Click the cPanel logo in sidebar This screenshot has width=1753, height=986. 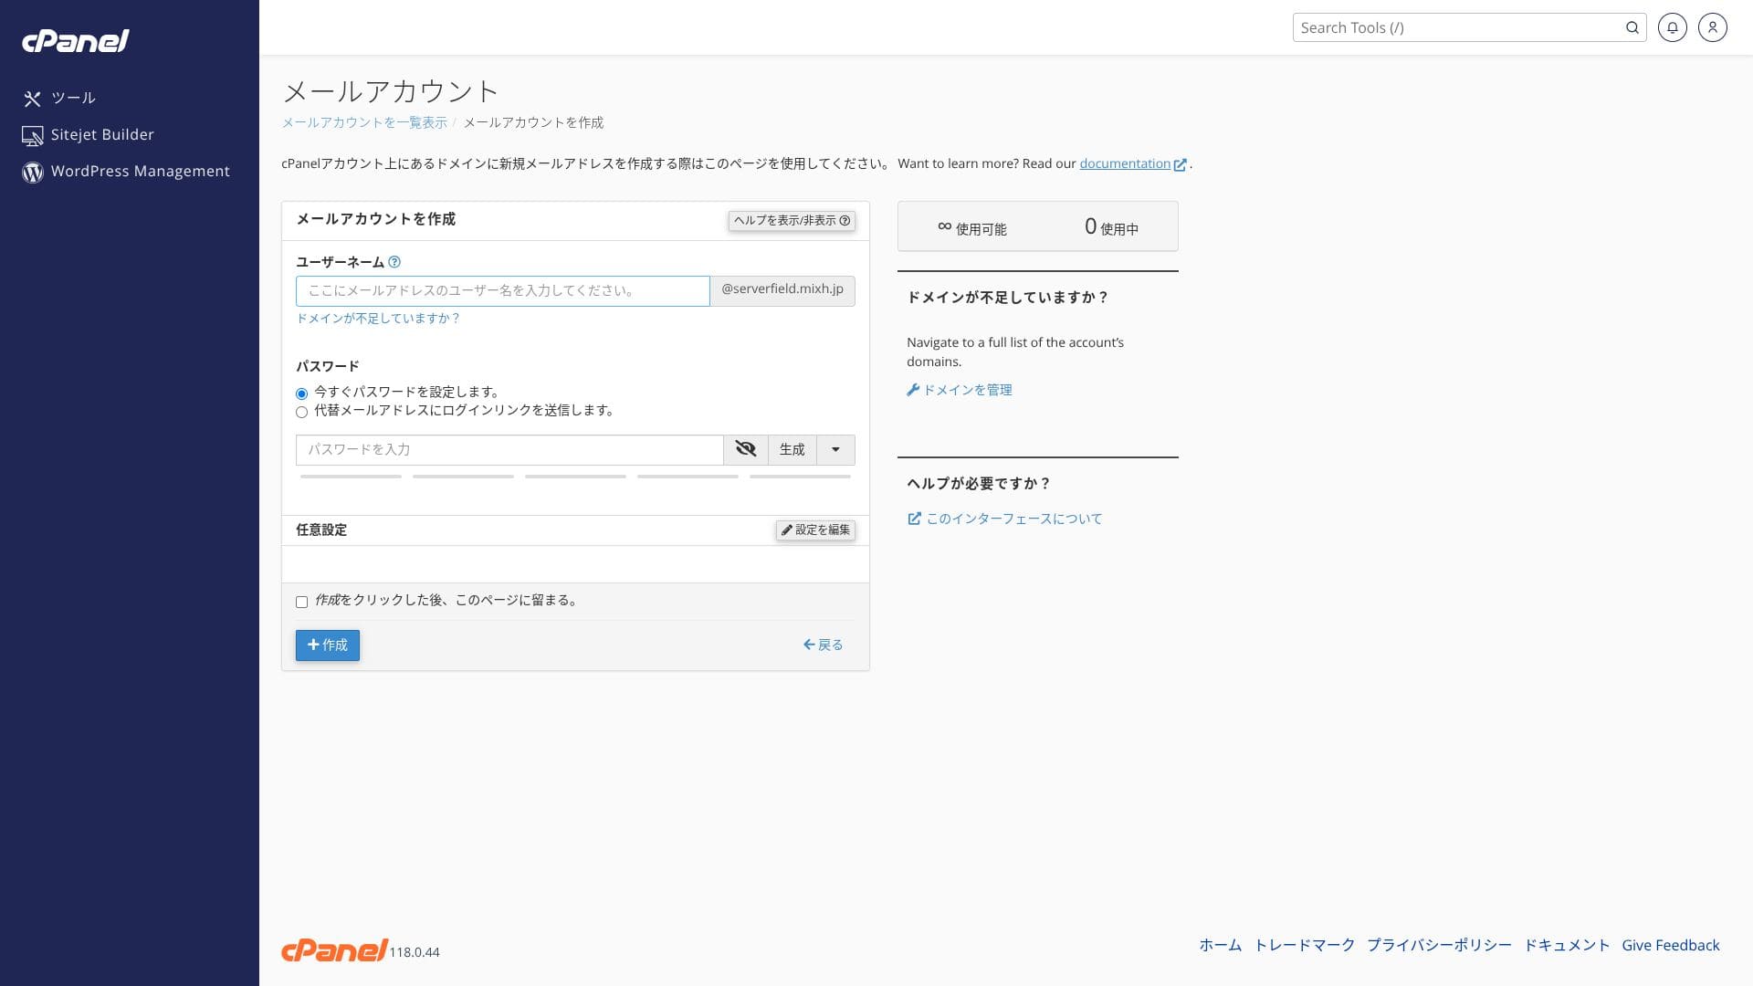(x=76, y=41)
